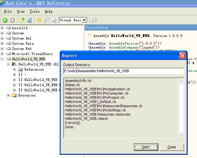The height and width of the screenshot is (158, 197).
Task: Expand the References node
Action: pos(14,69)
